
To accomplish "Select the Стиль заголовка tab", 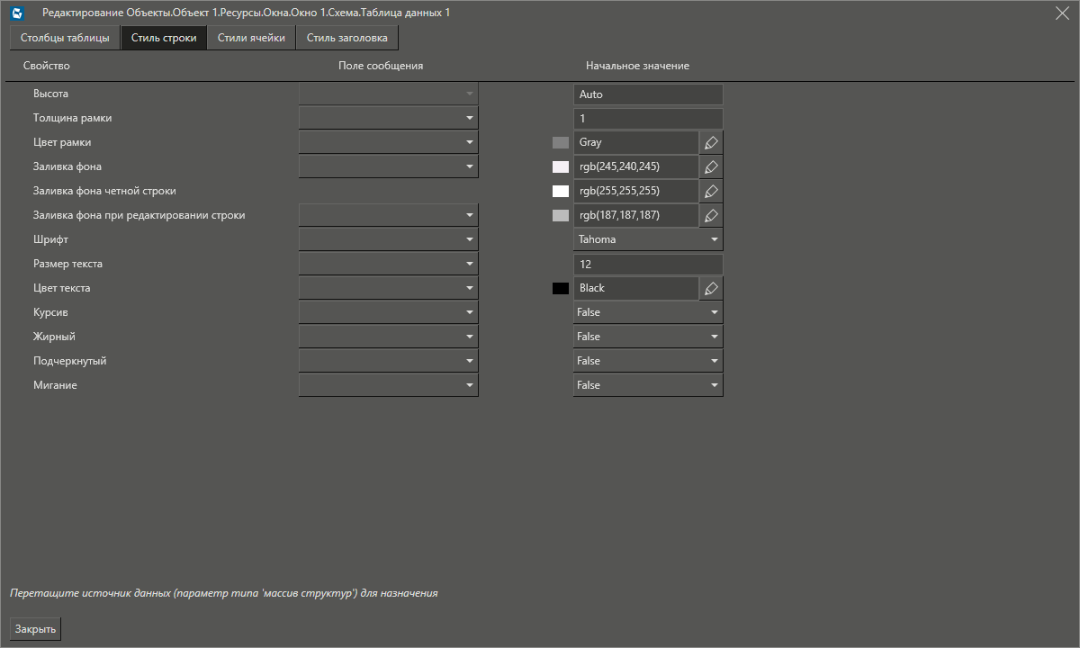I will click(x=346, y=38).
